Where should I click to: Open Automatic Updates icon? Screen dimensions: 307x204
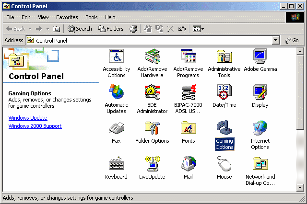116,91
